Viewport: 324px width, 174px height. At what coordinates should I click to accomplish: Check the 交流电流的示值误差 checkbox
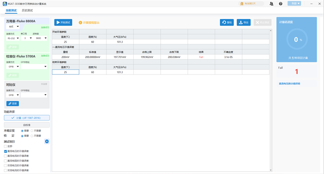(x=6, y=170)
